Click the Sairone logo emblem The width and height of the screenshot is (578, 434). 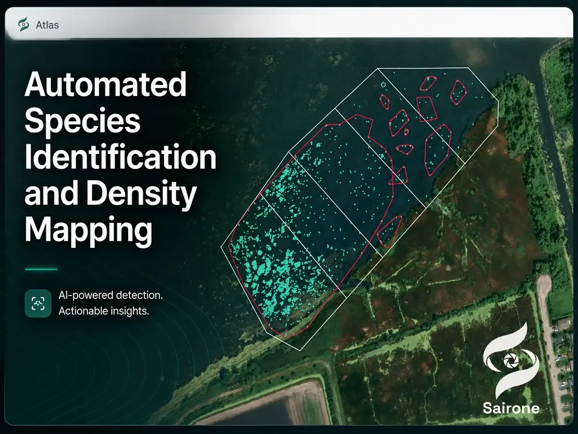click(511, 360)
